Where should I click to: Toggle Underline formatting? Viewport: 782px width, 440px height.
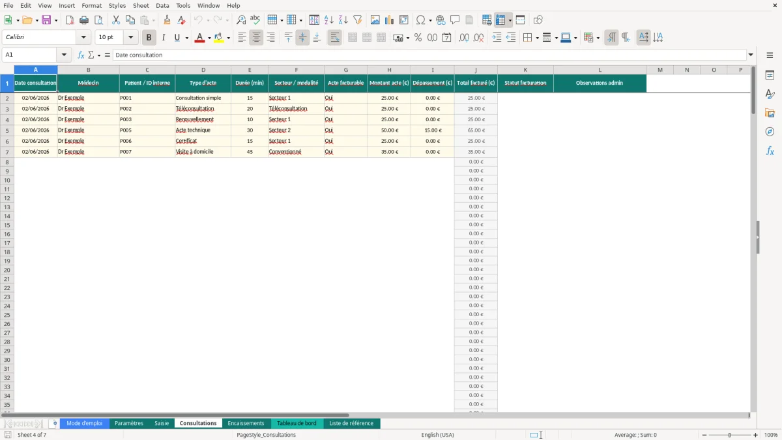[177, 38]
